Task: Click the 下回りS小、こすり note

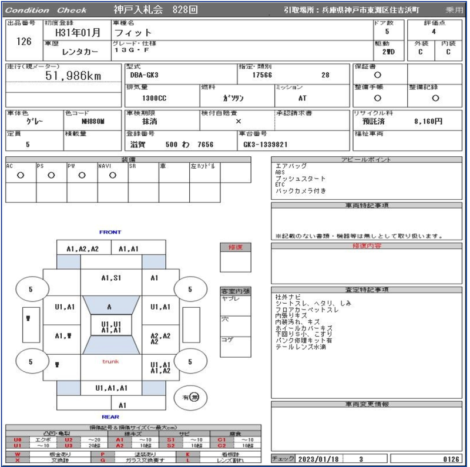Action: point(304,334)
